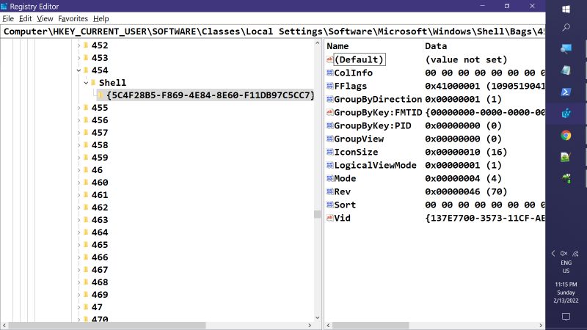
Task: Click data 0x00000046 (70) for Rev
Action: (x=466, y=191)
